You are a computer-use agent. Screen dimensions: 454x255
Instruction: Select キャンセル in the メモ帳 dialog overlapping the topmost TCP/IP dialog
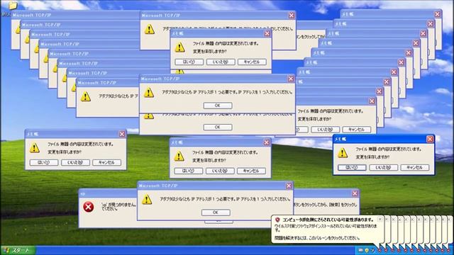pos(252,62)
